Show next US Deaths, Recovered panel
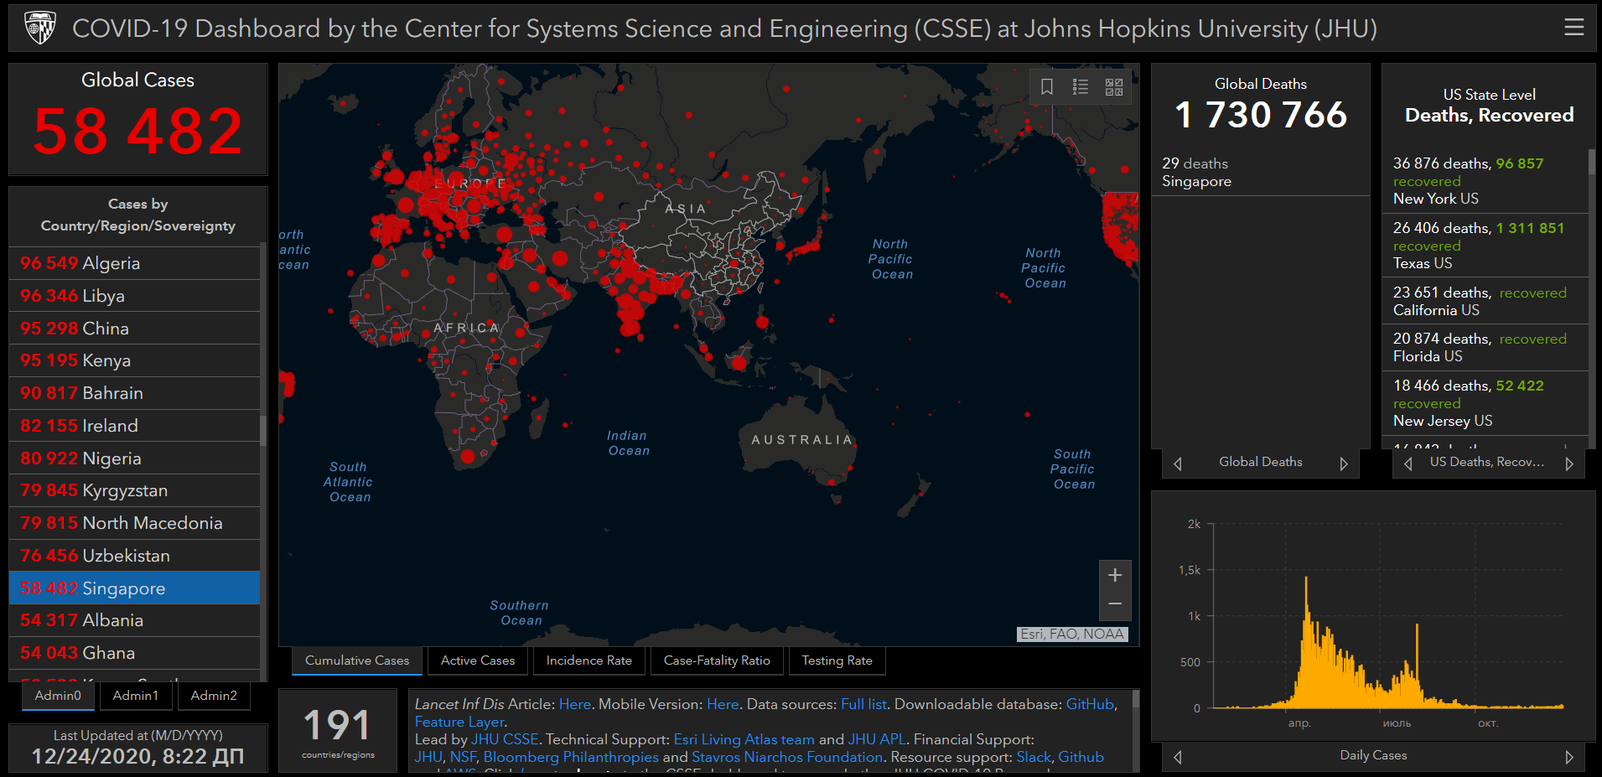 coord(1569,464)
